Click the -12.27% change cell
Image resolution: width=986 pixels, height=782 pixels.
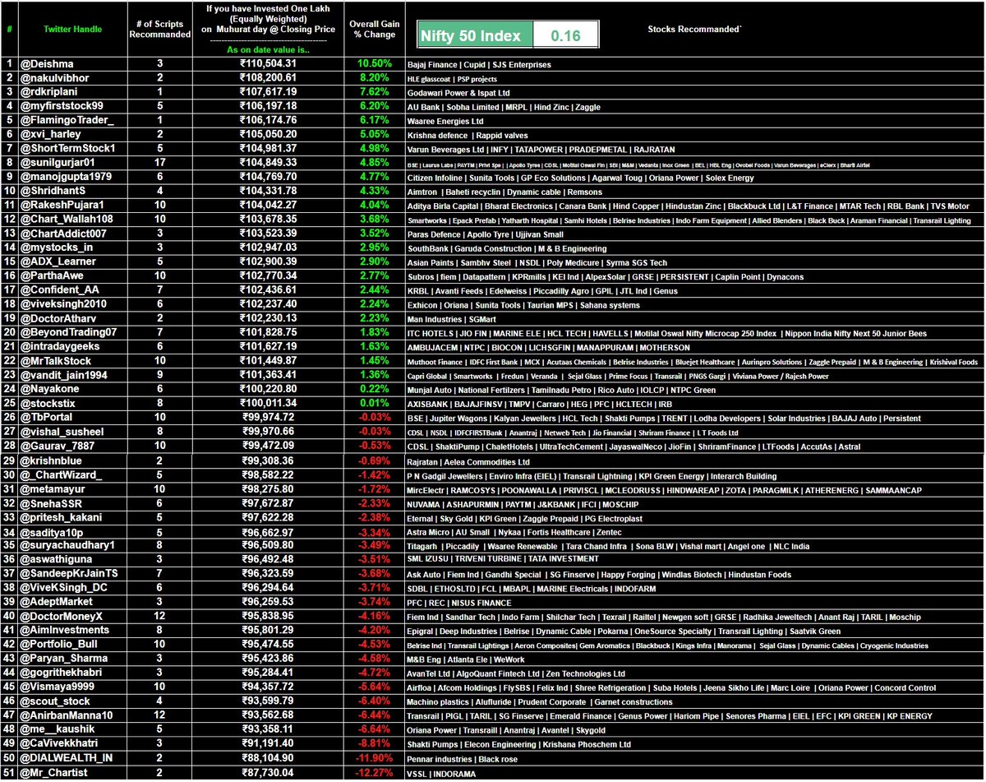(375, 771)
